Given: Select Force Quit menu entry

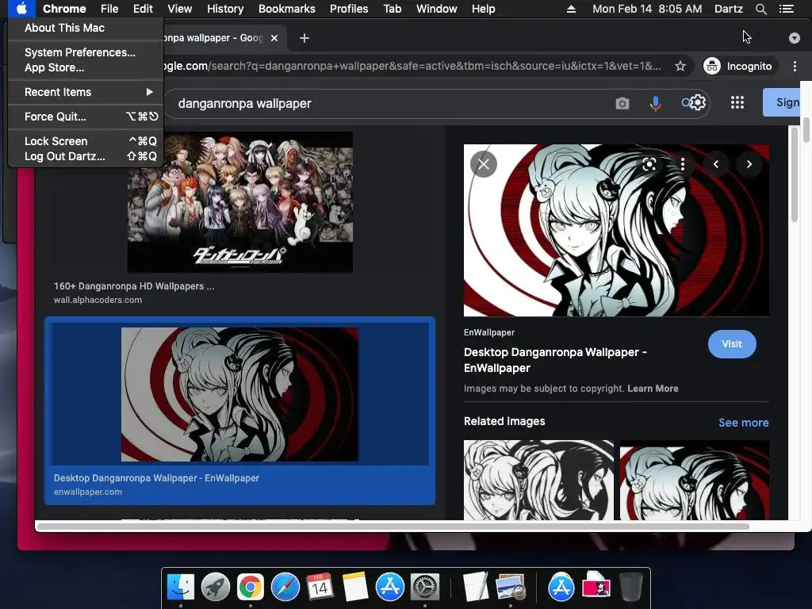Looking at the screenshot, I should tap(86, 117).
